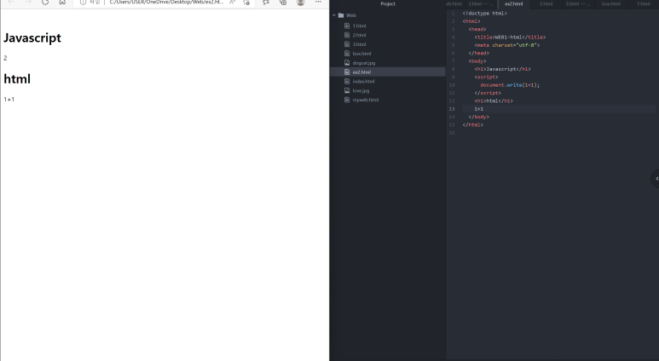Image resolution: width=659 pixels, height=361 pixels.
Task: Switch to the 3.html tab left of ex2.html
Action: coord(481,3)
